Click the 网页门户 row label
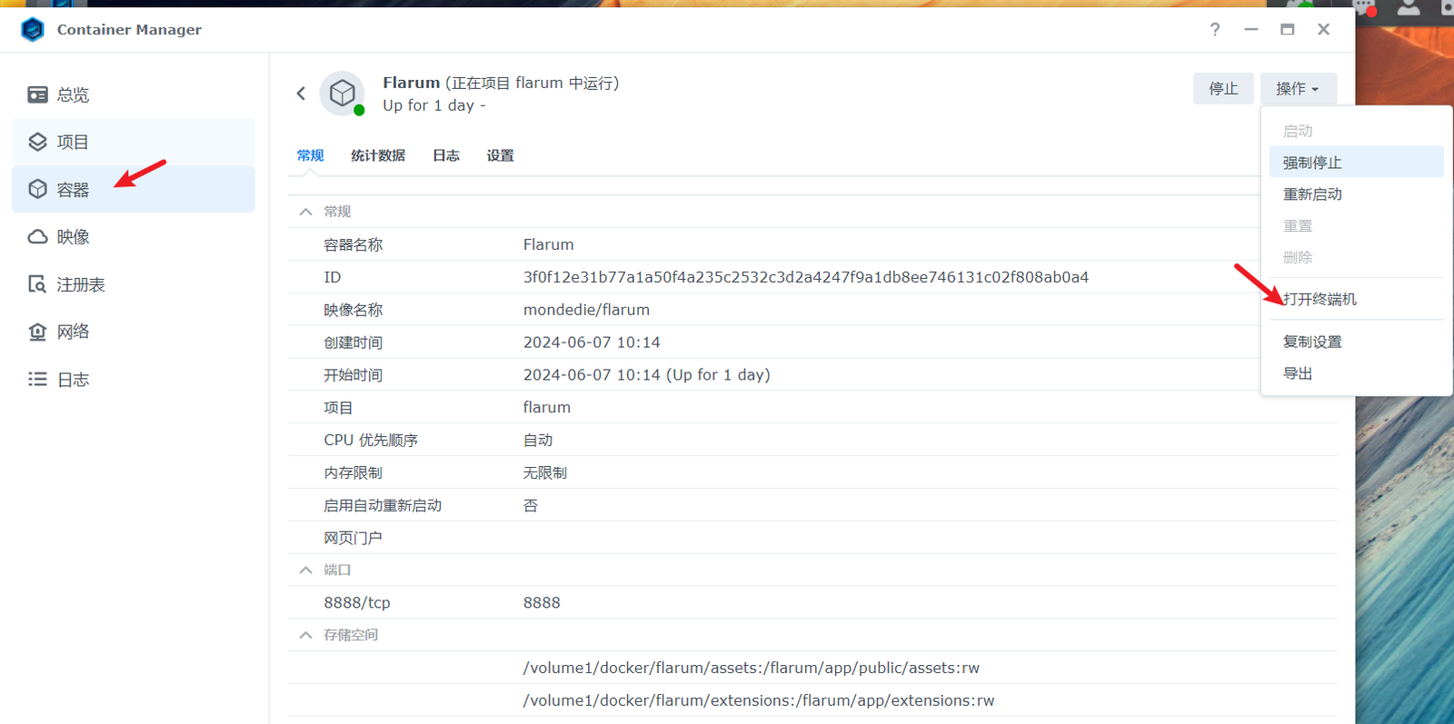 [353, 538]
